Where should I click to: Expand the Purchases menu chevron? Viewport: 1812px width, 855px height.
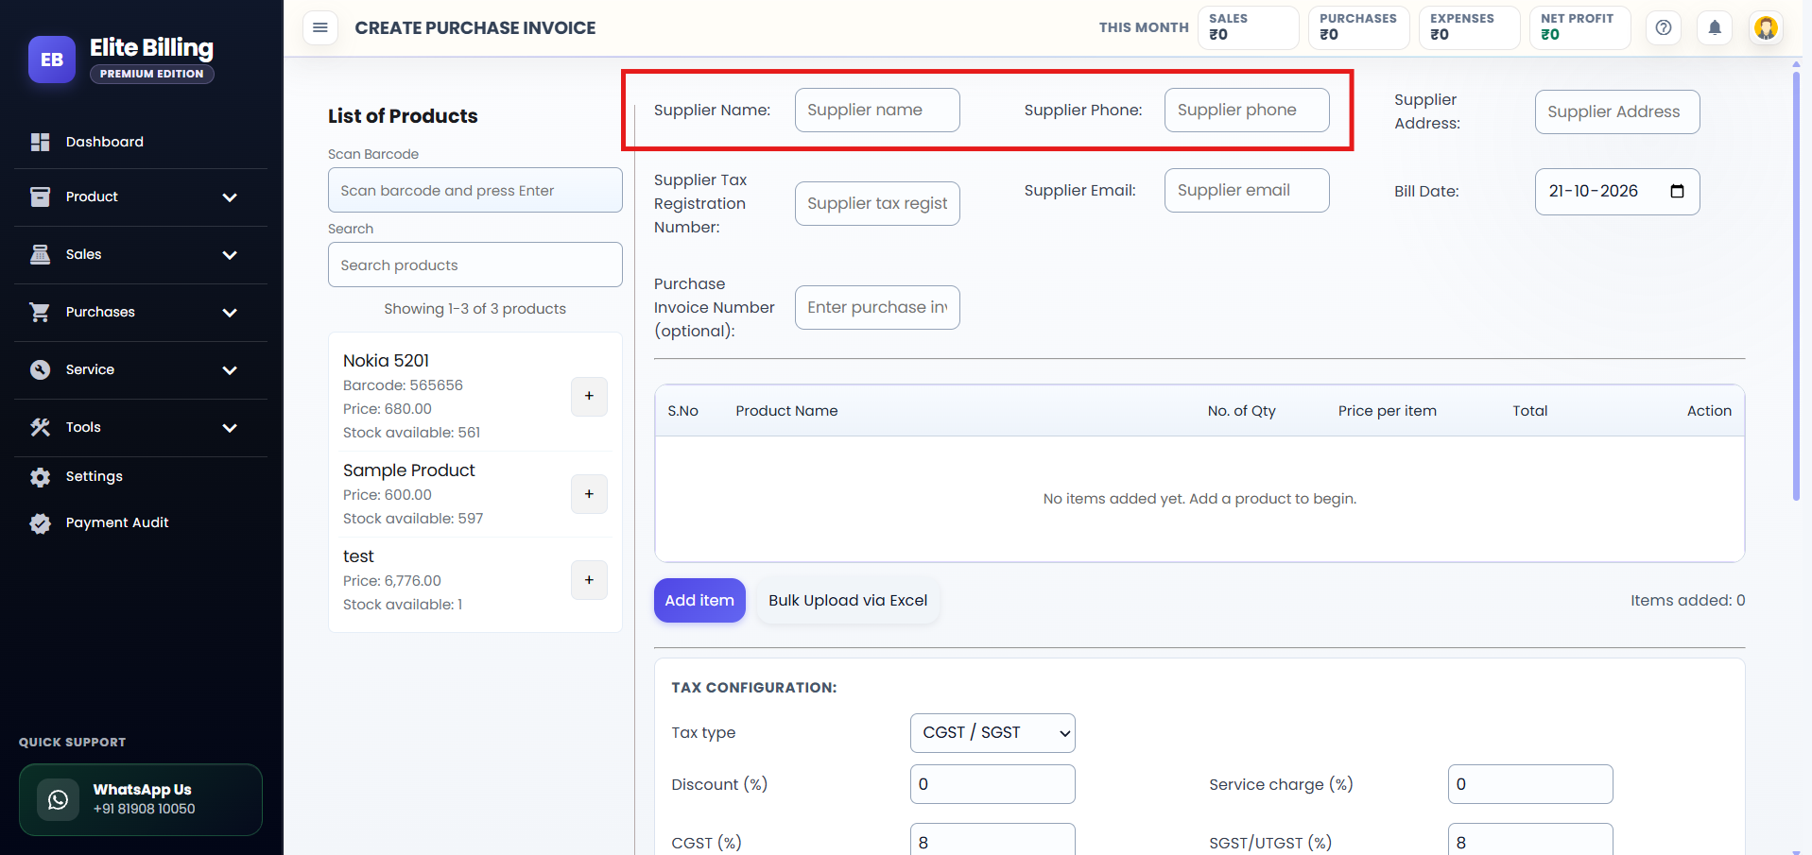230,313
